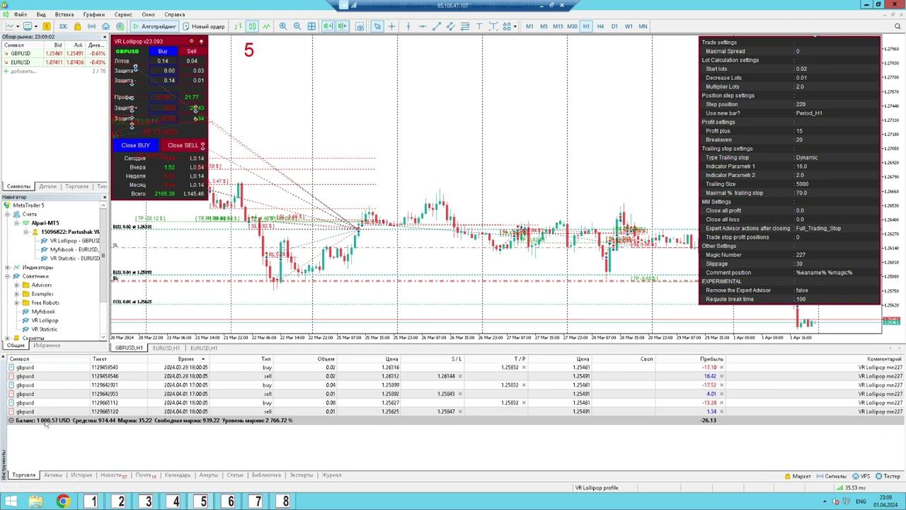
Task: Select the arrow cursor tool
Action: pyautogui.click(x=377, y=26)
